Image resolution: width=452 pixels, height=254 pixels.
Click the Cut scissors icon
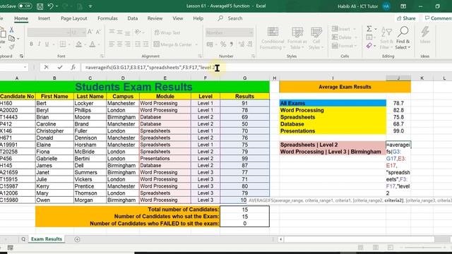pyautogui.click(x=11, y=30)
